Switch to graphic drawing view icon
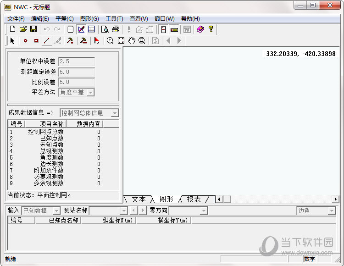The height and width of the screenshot is (266, 344). click(81, 29)
